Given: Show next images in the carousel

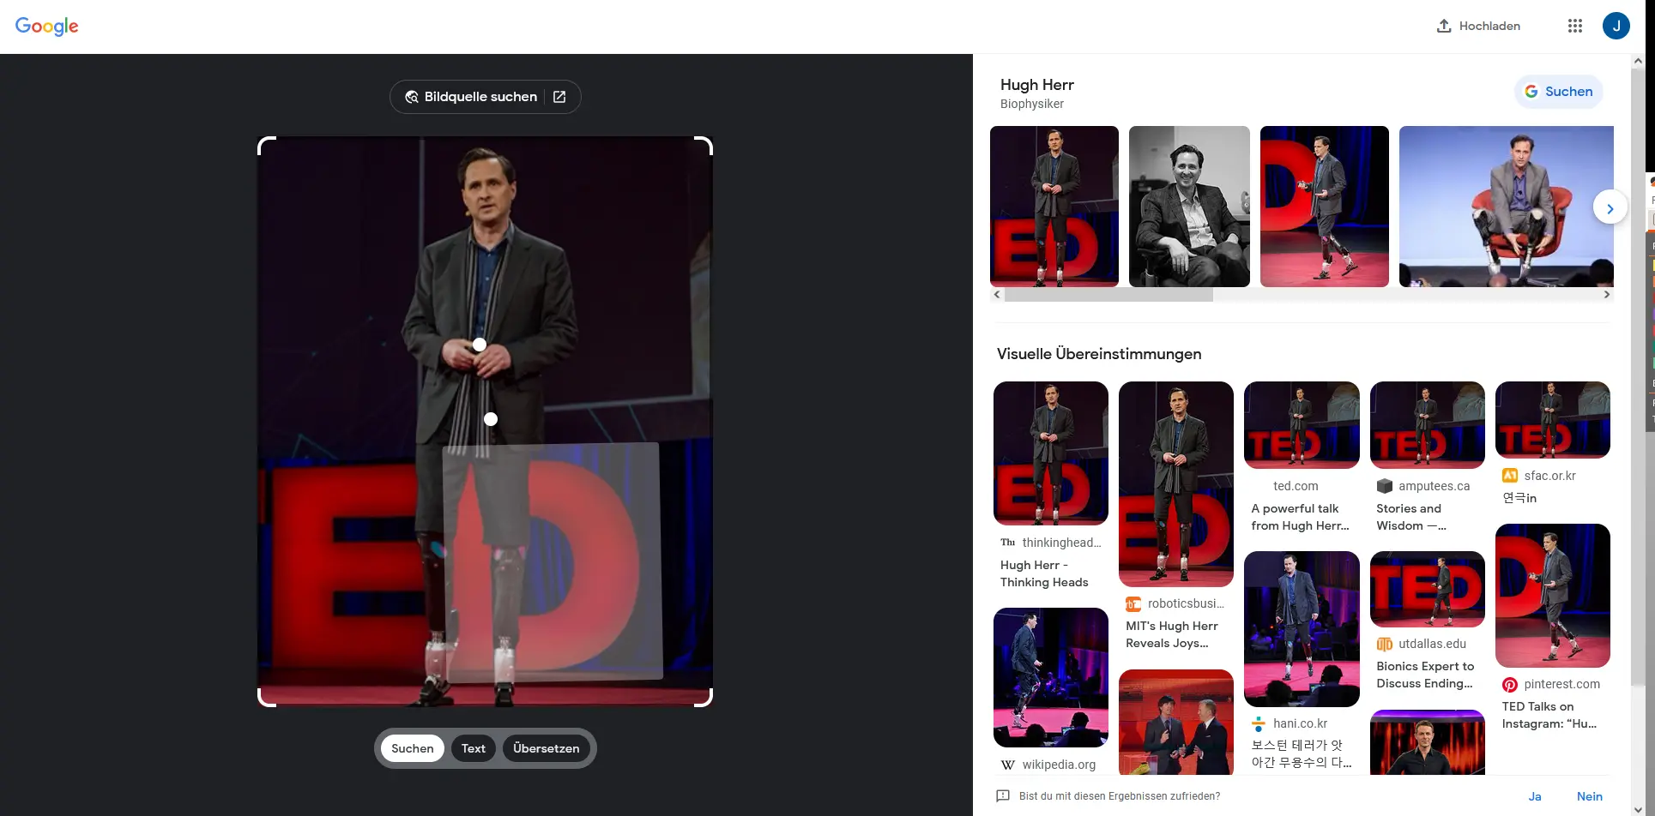Looking at the screenshot, I should [x=1610, y=208].
